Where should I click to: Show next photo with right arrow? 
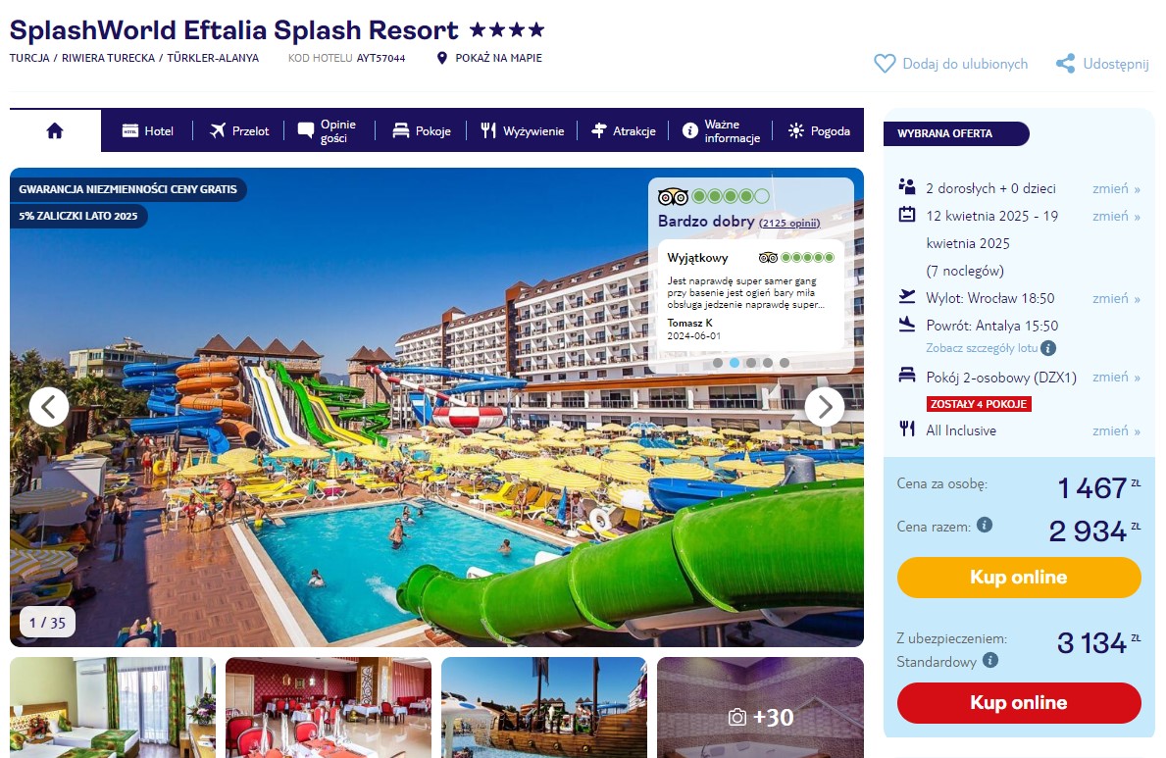tap(825, 407)
